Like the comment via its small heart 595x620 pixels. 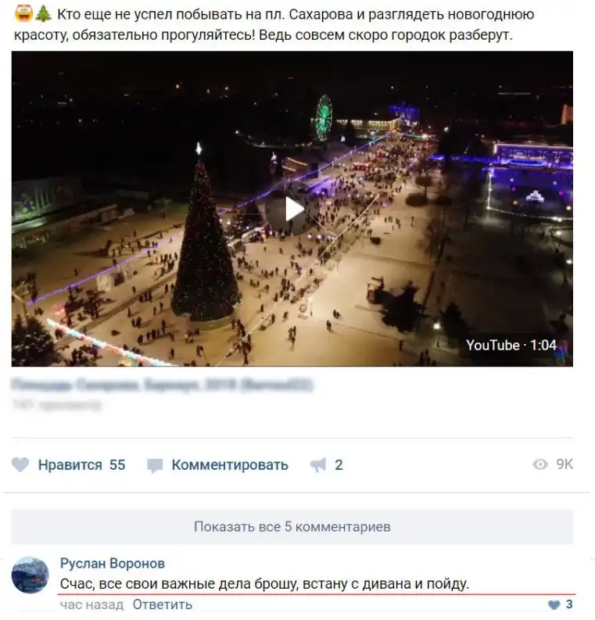(x=554, y=604)
